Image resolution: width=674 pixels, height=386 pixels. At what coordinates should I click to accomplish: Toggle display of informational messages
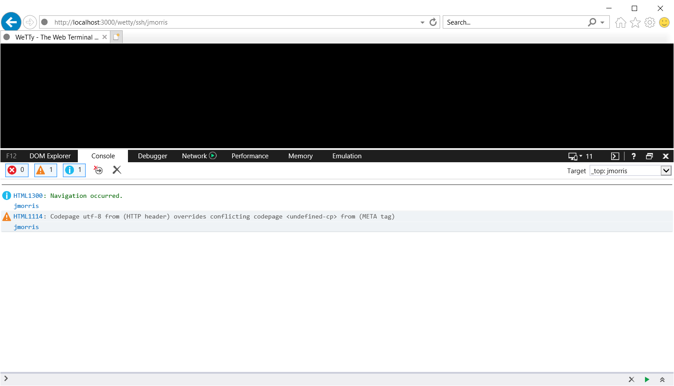click(x=74, y=170)
